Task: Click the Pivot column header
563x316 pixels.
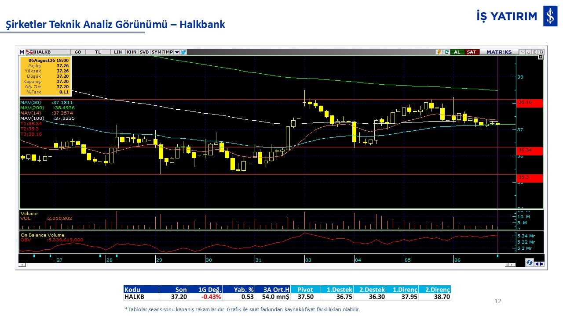Action: (305, 290)
